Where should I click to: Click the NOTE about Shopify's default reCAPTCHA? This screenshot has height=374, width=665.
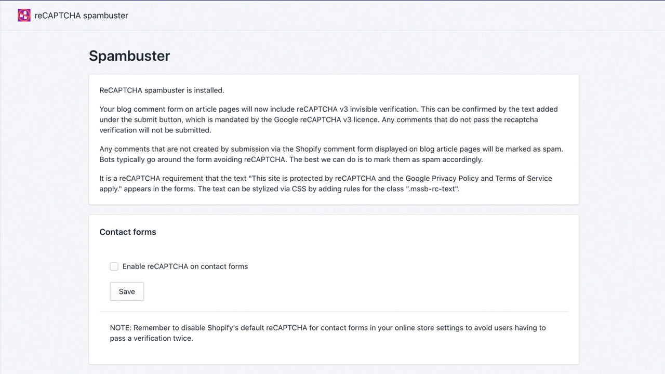coord(327,332)
